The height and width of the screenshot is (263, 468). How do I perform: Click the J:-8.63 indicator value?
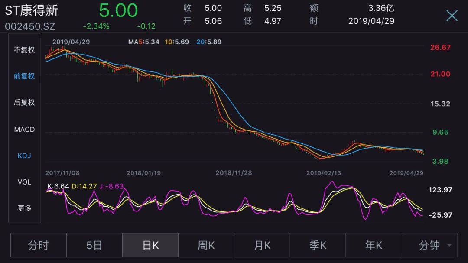[x=111, y=186]
